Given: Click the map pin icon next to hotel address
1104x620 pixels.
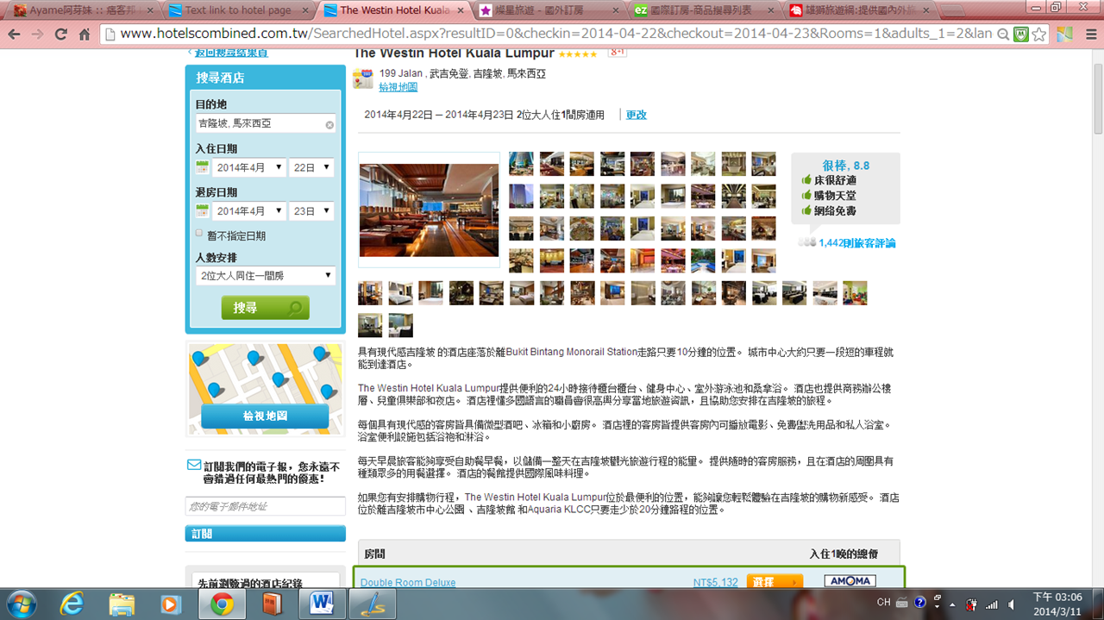Looking at the screenshot, I should pyautogui.click(x=363, y=79).
